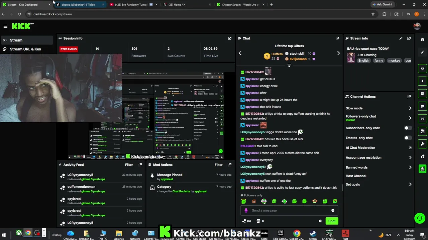The height and width of the screenshot is (240, 428).
Task: Open the hamburger menu beside Kick logo
Action: [5, 26]
